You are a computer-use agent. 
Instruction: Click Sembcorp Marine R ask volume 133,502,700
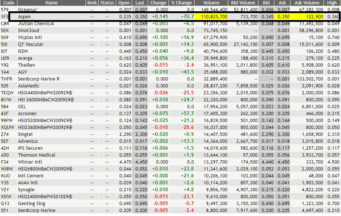pyautogui.click(x=310, y=79)
